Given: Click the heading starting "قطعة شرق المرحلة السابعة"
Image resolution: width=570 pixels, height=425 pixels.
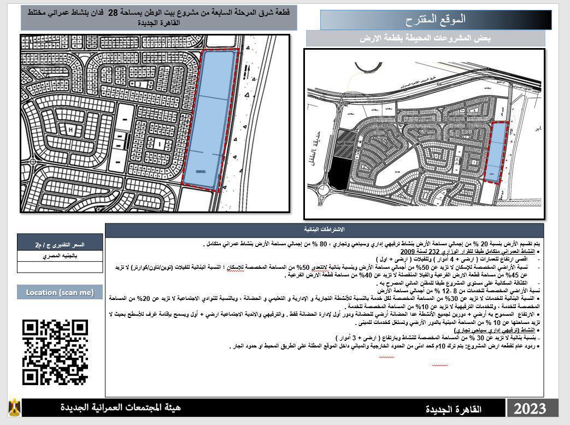Looking at the screenshot, I should click(x=159, y=17).
